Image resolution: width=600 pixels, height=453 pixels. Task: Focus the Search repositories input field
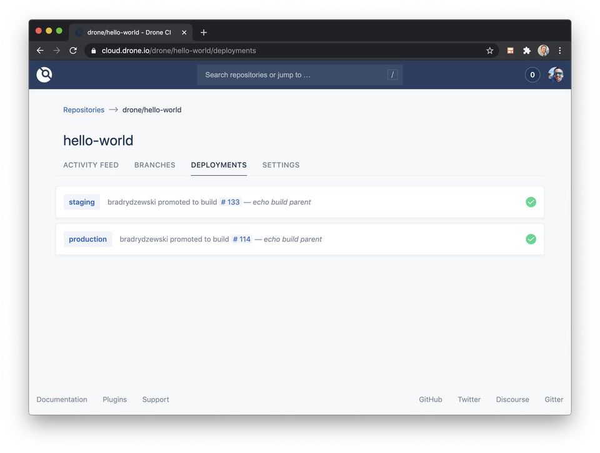299,74
